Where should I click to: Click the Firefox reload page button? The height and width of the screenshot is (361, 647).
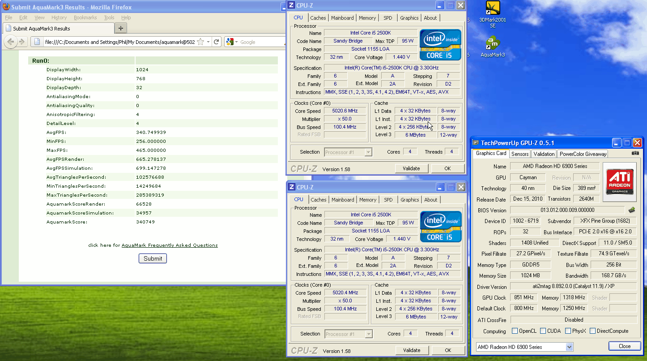pos(217,42)
